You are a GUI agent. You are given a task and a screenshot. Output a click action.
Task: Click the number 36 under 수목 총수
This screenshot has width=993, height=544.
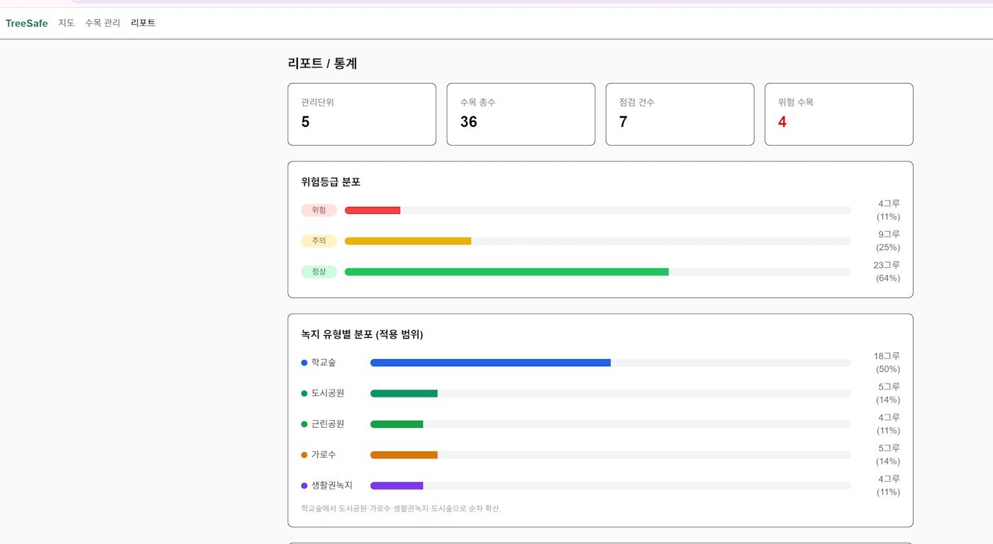(x=469, y=122)
